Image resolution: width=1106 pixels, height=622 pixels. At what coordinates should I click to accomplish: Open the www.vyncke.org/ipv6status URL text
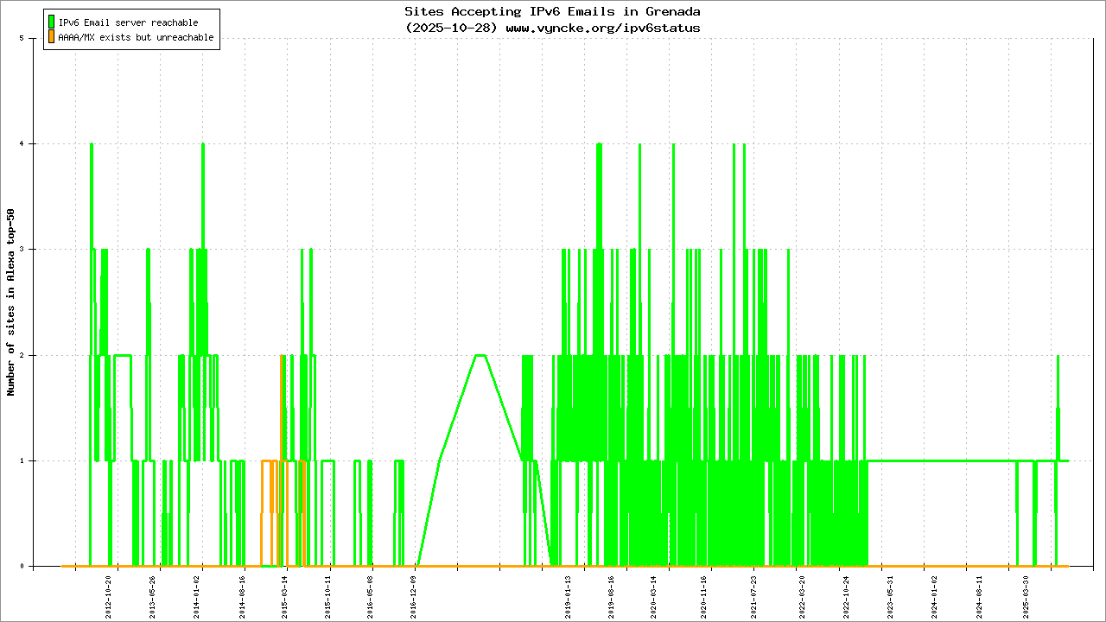point(602,28)
